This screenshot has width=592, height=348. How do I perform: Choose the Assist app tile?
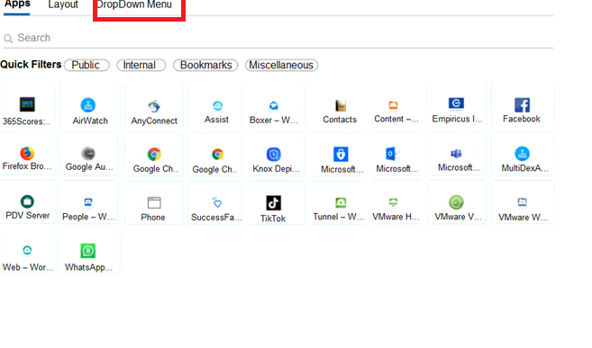tap(216, 106)
